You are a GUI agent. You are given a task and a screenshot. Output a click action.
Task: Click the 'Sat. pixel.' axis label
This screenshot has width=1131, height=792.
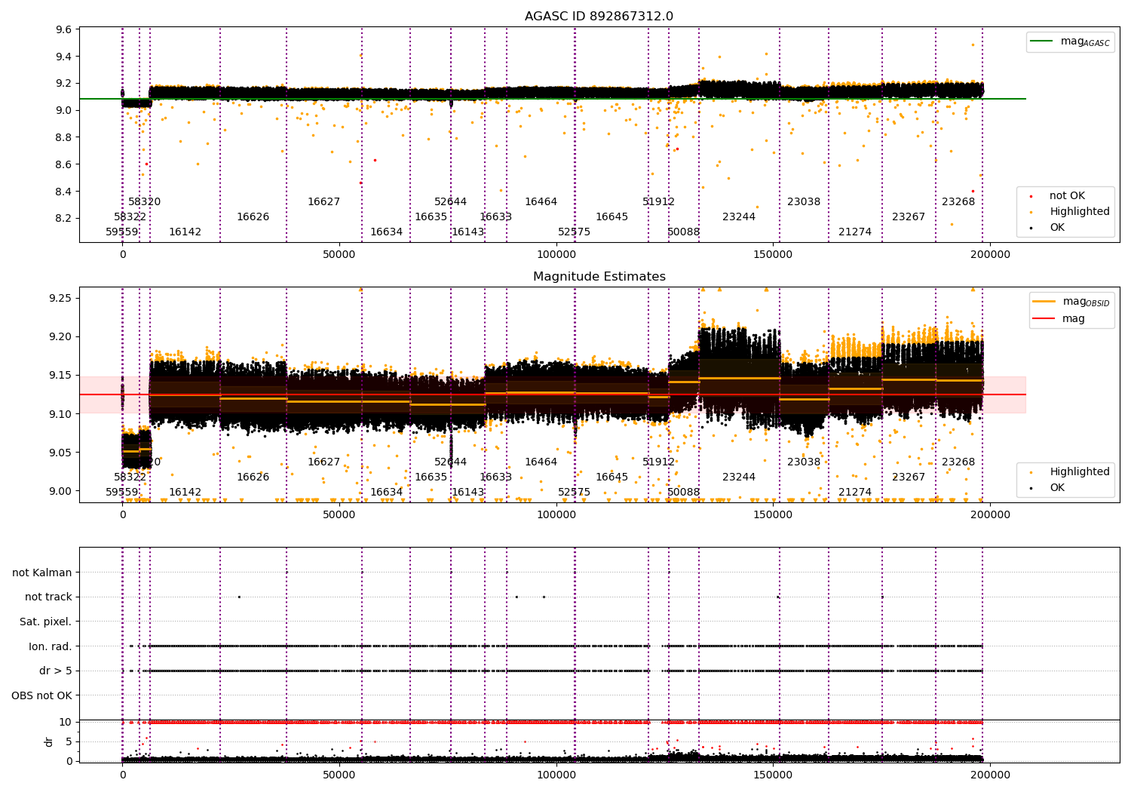(x=46, y=622)
